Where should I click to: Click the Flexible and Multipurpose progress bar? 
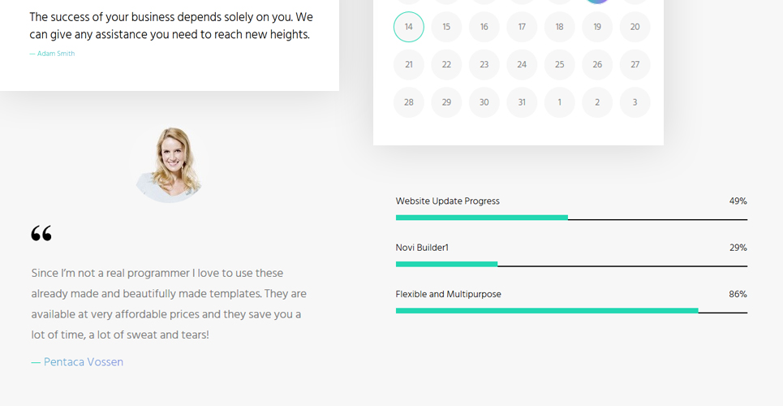point(571,310)
